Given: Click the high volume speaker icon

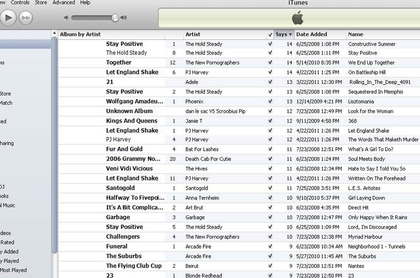Looking at the screenshot, I should pos(123,18).
